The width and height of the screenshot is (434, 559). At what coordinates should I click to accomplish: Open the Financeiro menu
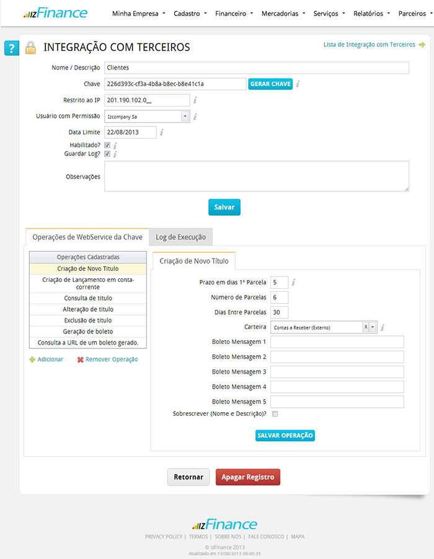pos(233,13)
